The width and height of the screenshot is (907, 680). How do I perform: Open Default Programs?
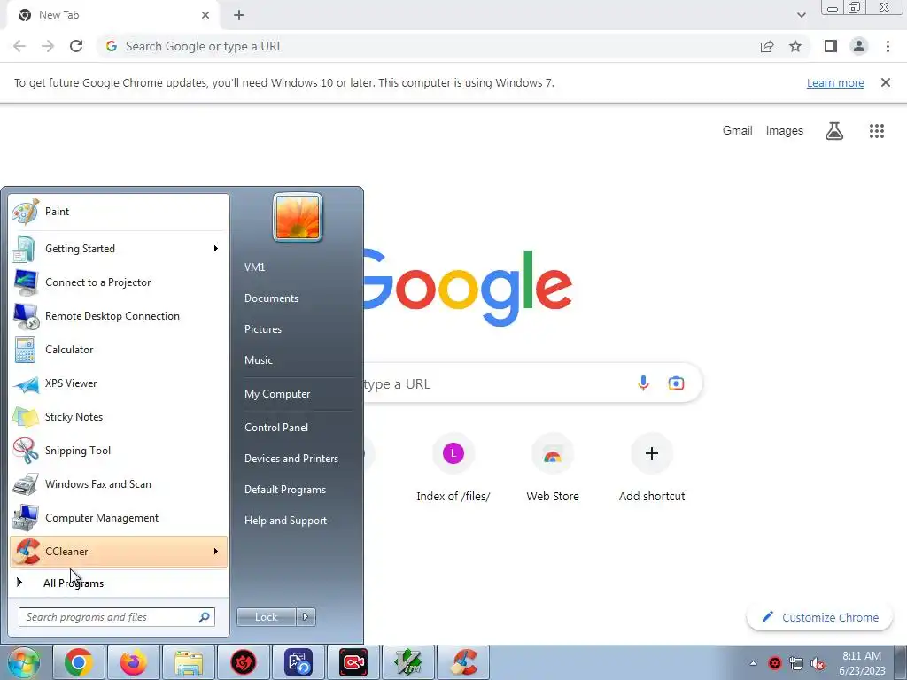285,489
